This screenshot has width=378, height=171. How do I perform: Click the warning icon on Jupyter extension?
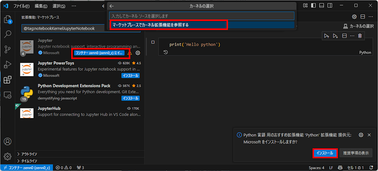click(129, 53)
